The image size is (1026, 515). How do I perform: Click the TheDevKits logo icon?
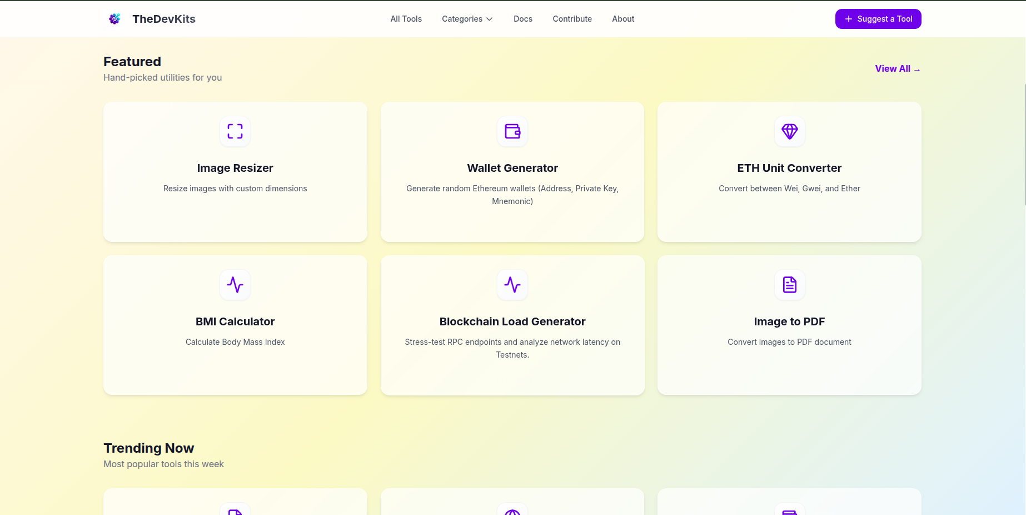[x=114, y=18]
